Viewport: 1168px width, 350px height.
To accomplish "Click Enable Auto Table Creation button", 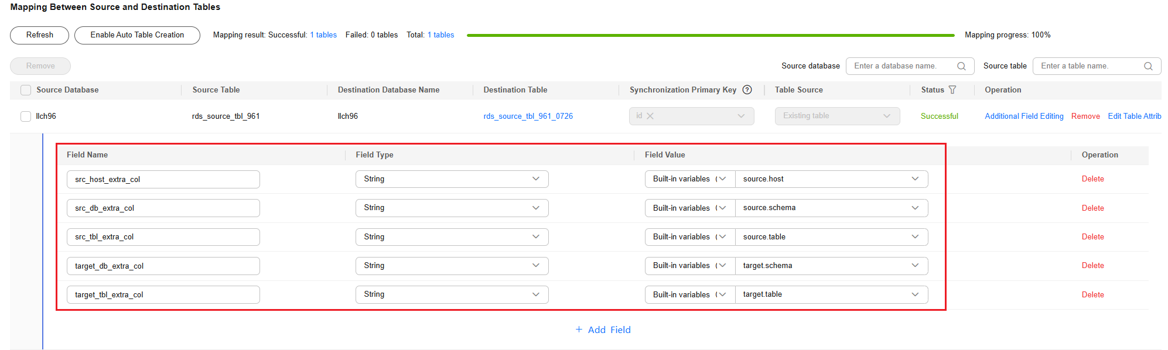I will pos(137,35).
